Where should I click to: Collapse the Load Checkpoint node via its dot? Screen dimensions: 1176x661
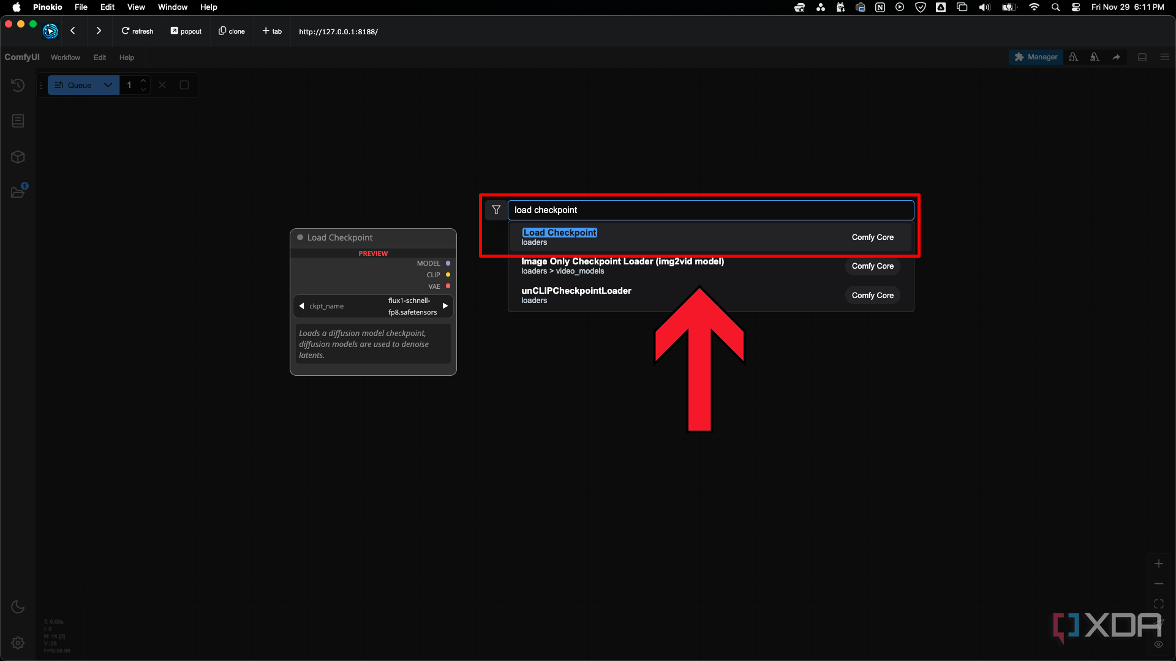pos(300,237)
